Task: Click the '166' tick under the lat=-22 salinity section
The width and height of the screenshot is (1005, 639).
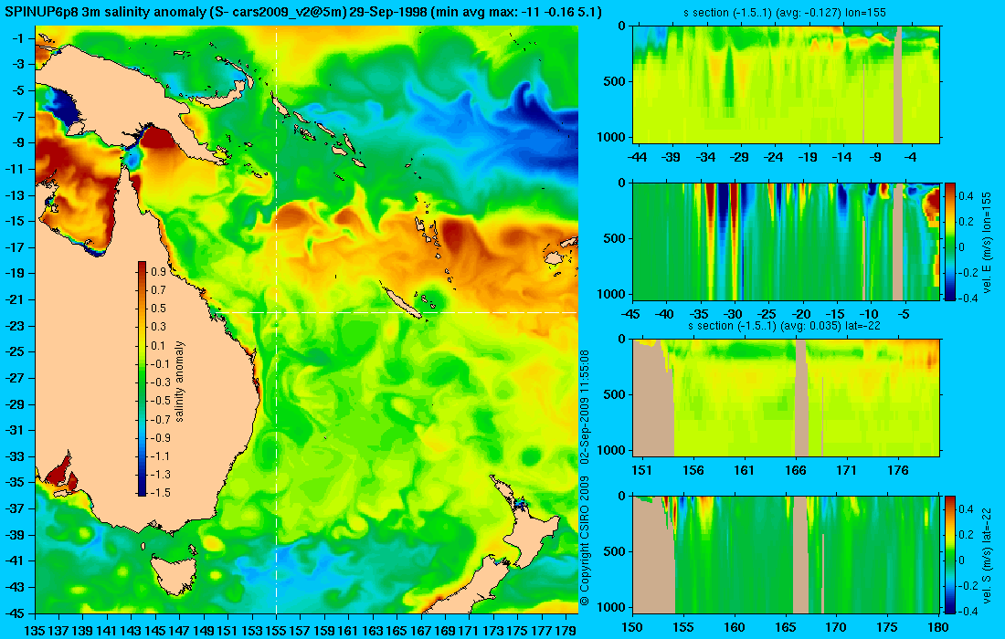Action: pos(796,471)
